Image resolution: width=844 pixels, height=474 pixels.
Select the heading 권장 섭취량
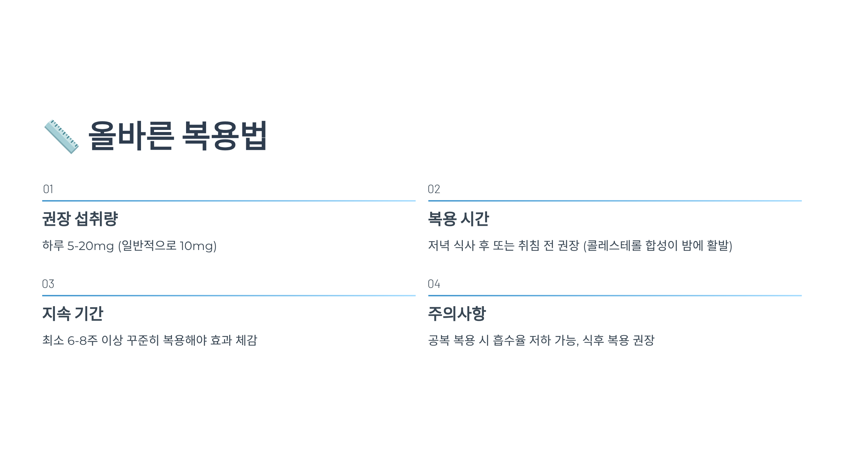pos(80,219)
